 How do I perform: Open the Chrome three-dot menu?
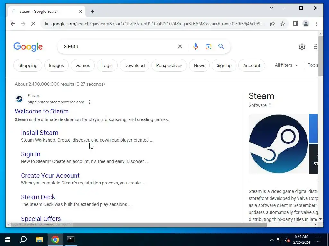[x=316, y=24]
